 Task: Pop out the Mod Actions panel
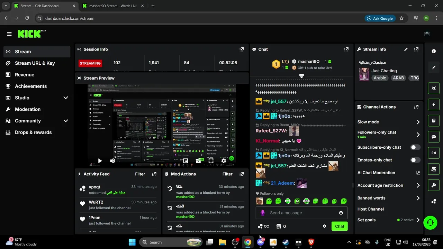click(x=242, y=174)
